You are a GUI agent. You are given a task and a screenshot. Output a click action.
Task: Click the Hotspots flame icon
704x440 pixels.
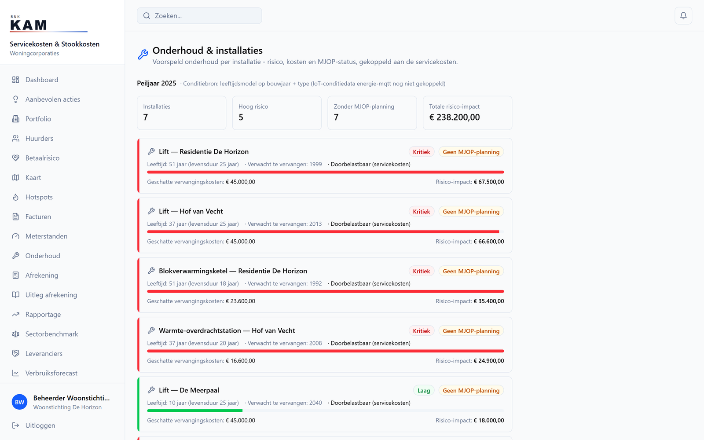point(16,197)
